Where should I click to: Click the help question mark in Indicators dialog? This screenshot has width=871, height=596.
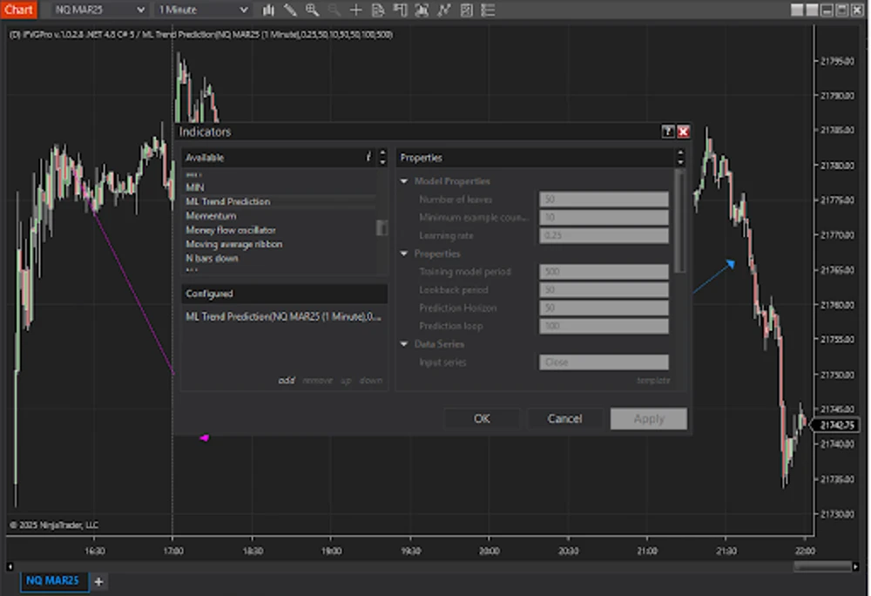pos(668,131)
